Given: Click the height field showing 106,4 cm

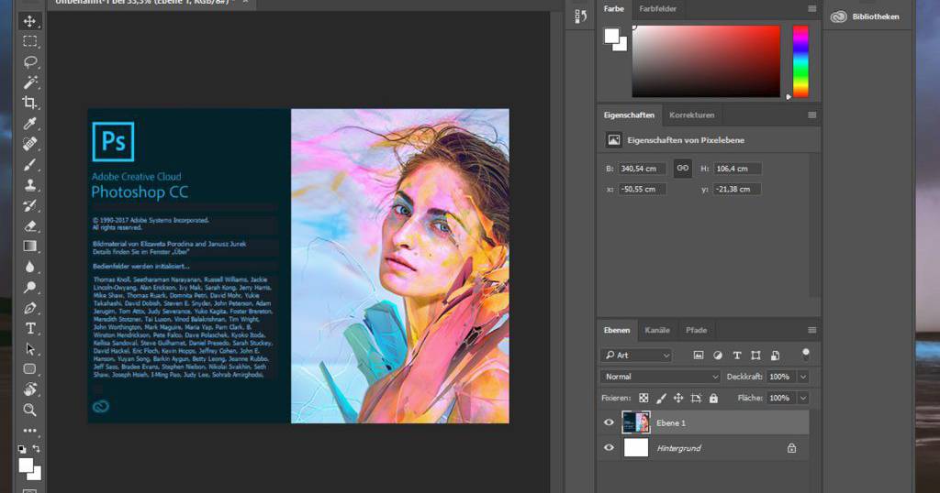Looking at the screenshot, I should pos(737,169).
